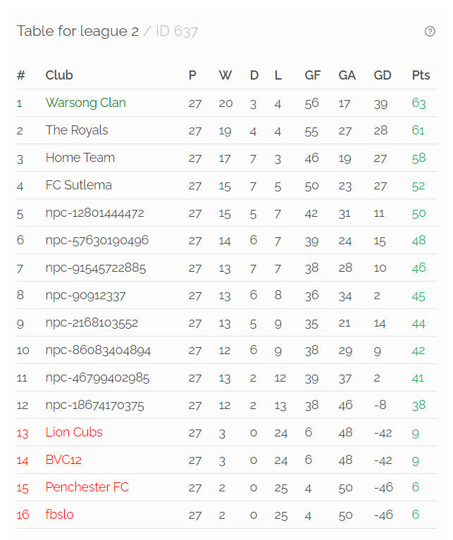Open the Lion Cubs club page
The image size is (453, 540).
74,432
